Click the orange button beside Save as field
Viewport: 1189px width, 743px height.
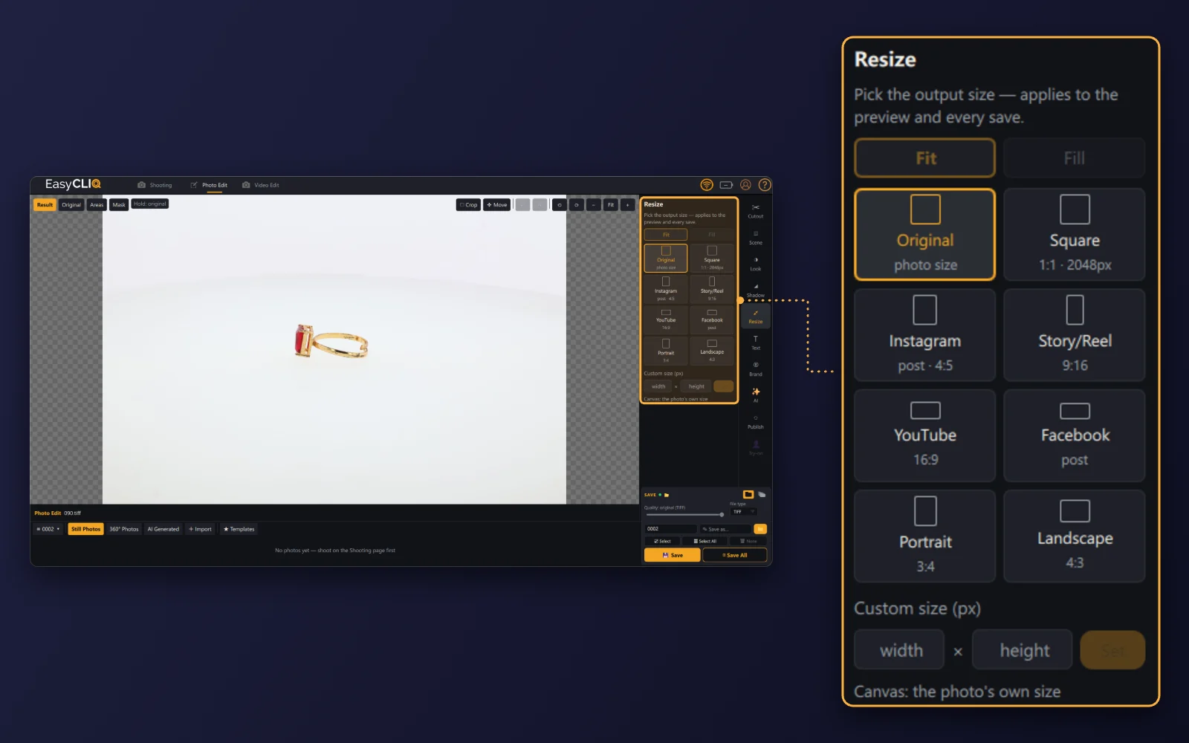pos(760,529)
